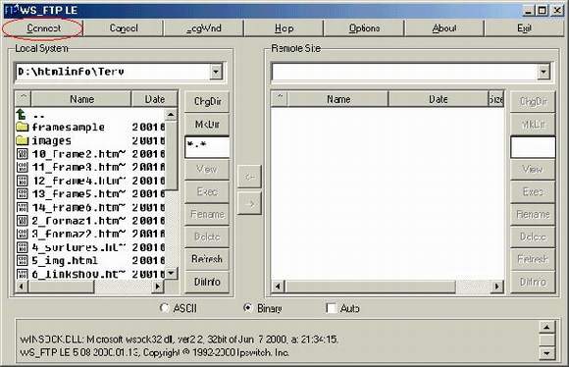
Task: Click the WINSOCK.DLL log line
Action: (180, 340)
